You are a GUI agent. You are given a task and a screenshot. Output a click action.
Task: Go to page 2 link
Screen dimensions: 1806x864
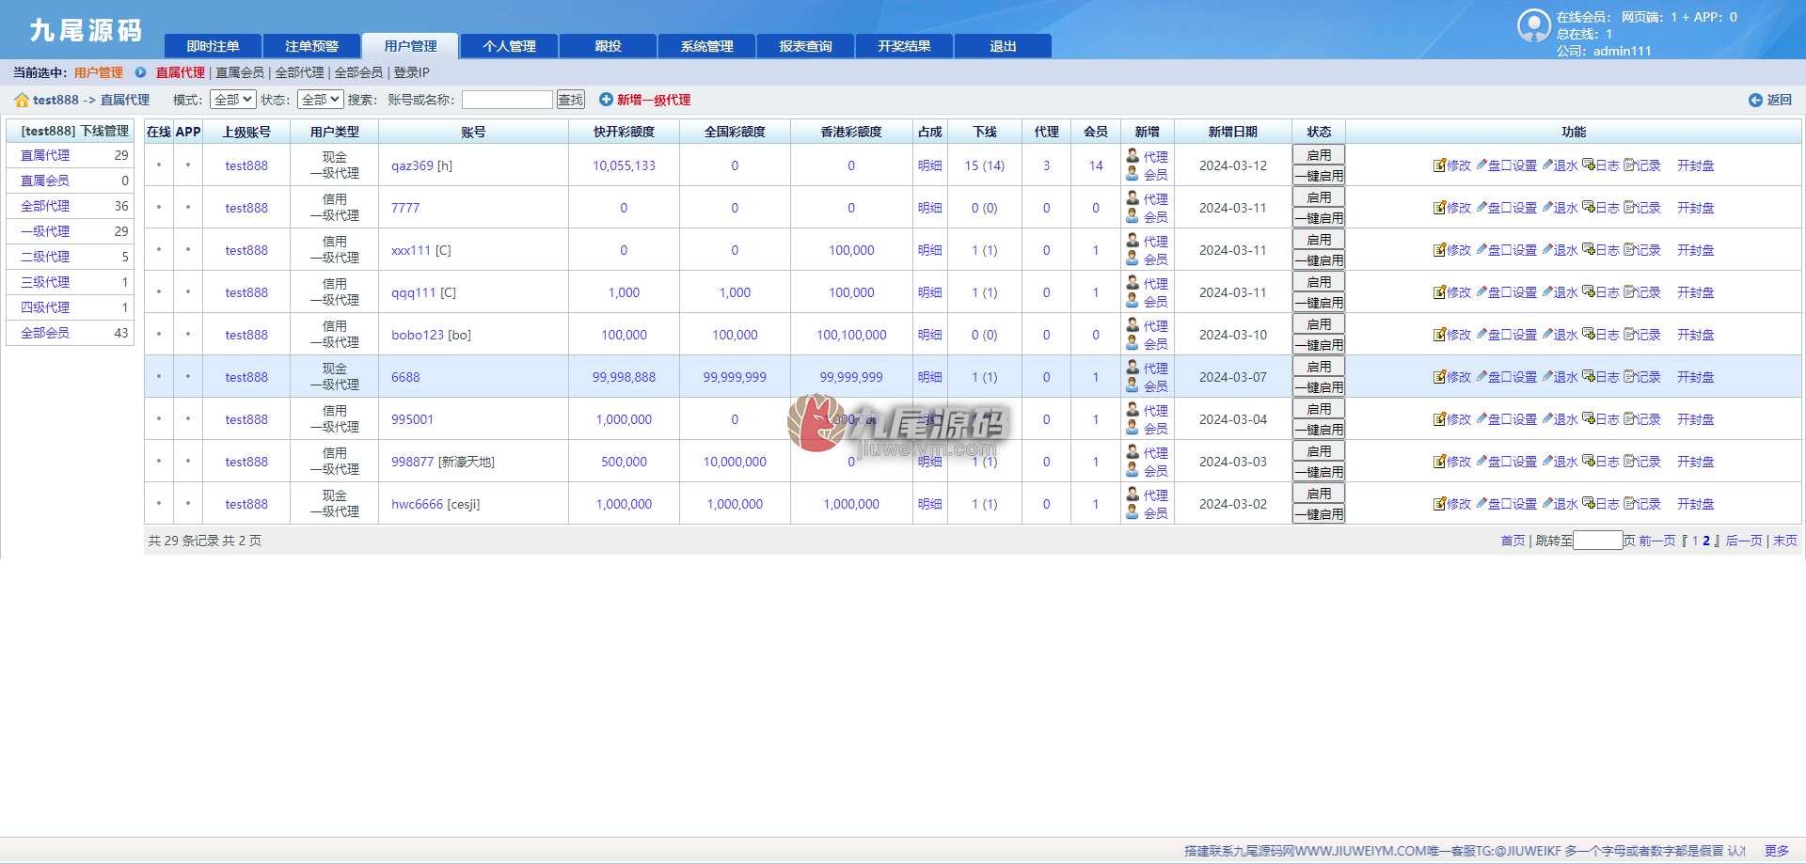[x=1706, y=541]
